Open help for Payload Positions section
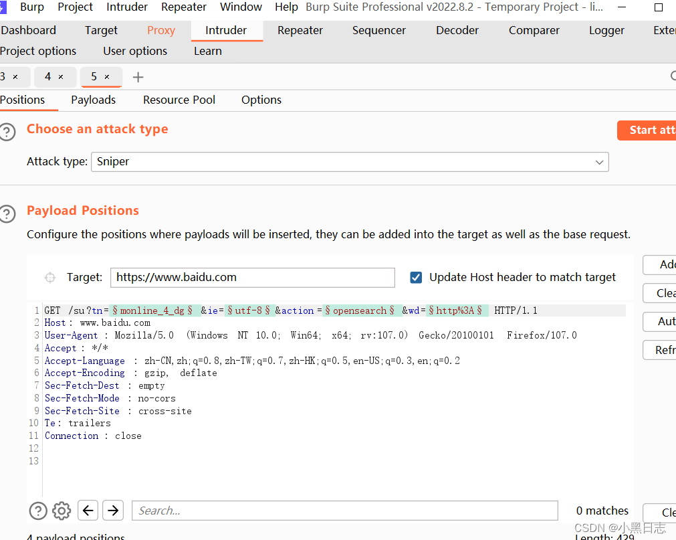The width and height of the screenshot is (676, 540). tap(7, 213)
